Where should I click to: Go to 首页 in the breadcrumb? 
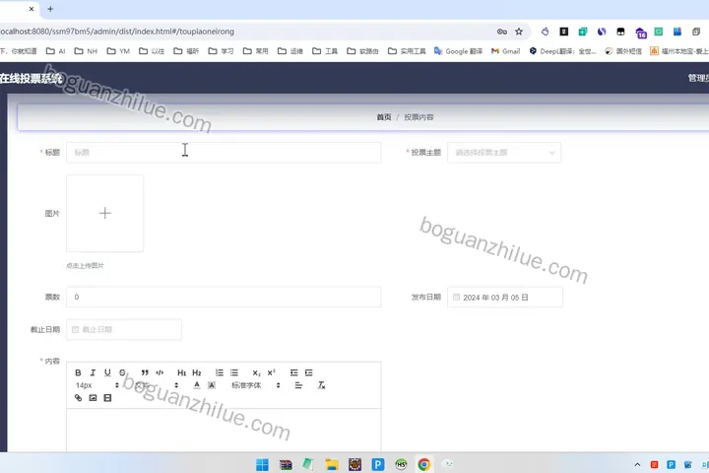point(384,117)
